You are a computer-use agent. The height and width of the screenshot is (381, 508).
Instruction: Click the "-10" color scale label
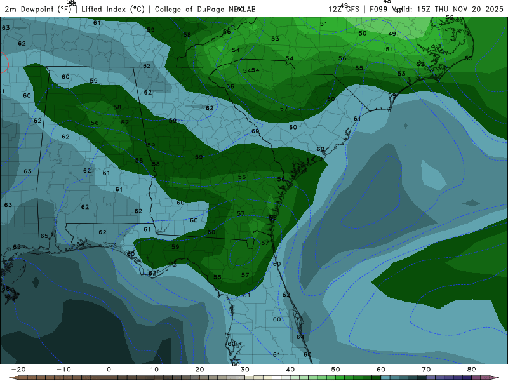point(63,370)
